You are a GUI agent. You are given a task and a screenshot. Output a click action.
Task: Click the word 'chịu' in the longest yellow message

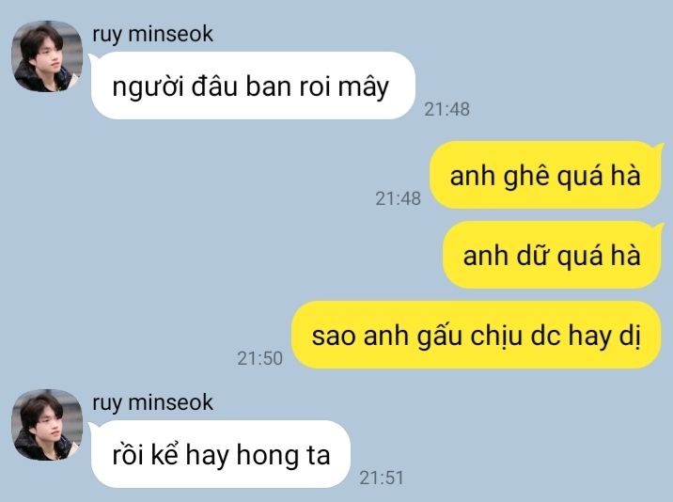point(495,336)
